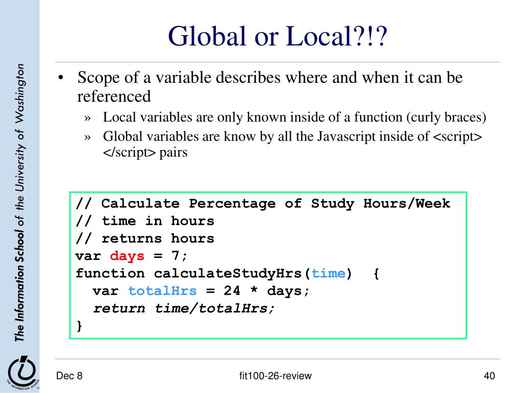Select the bullet "Scope of a variable describes where…"
Viewport: 524px width, 393px height.
270,86
